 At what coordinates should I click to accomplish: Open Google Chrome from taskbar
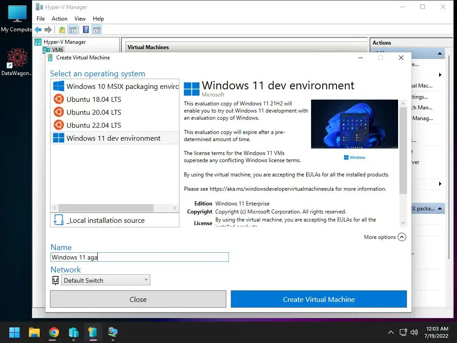(54, 332)
